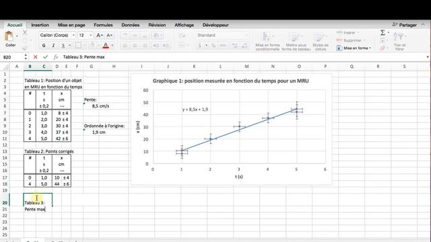Open the Affichage tab
Screen dimensions: 431x242
pos(184,25)
